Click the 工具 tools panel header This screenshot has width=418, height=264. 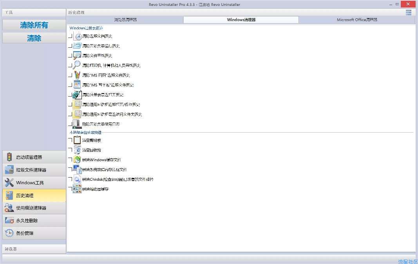[34, 12]
